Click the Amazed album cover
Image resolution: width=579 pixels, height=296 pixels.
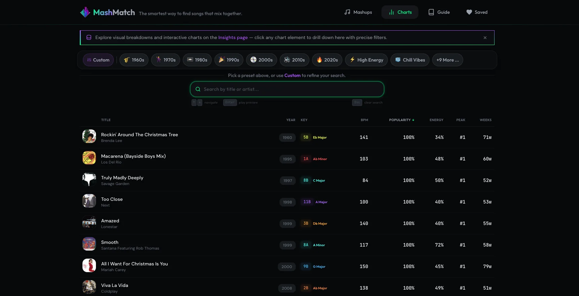(89, 222)
